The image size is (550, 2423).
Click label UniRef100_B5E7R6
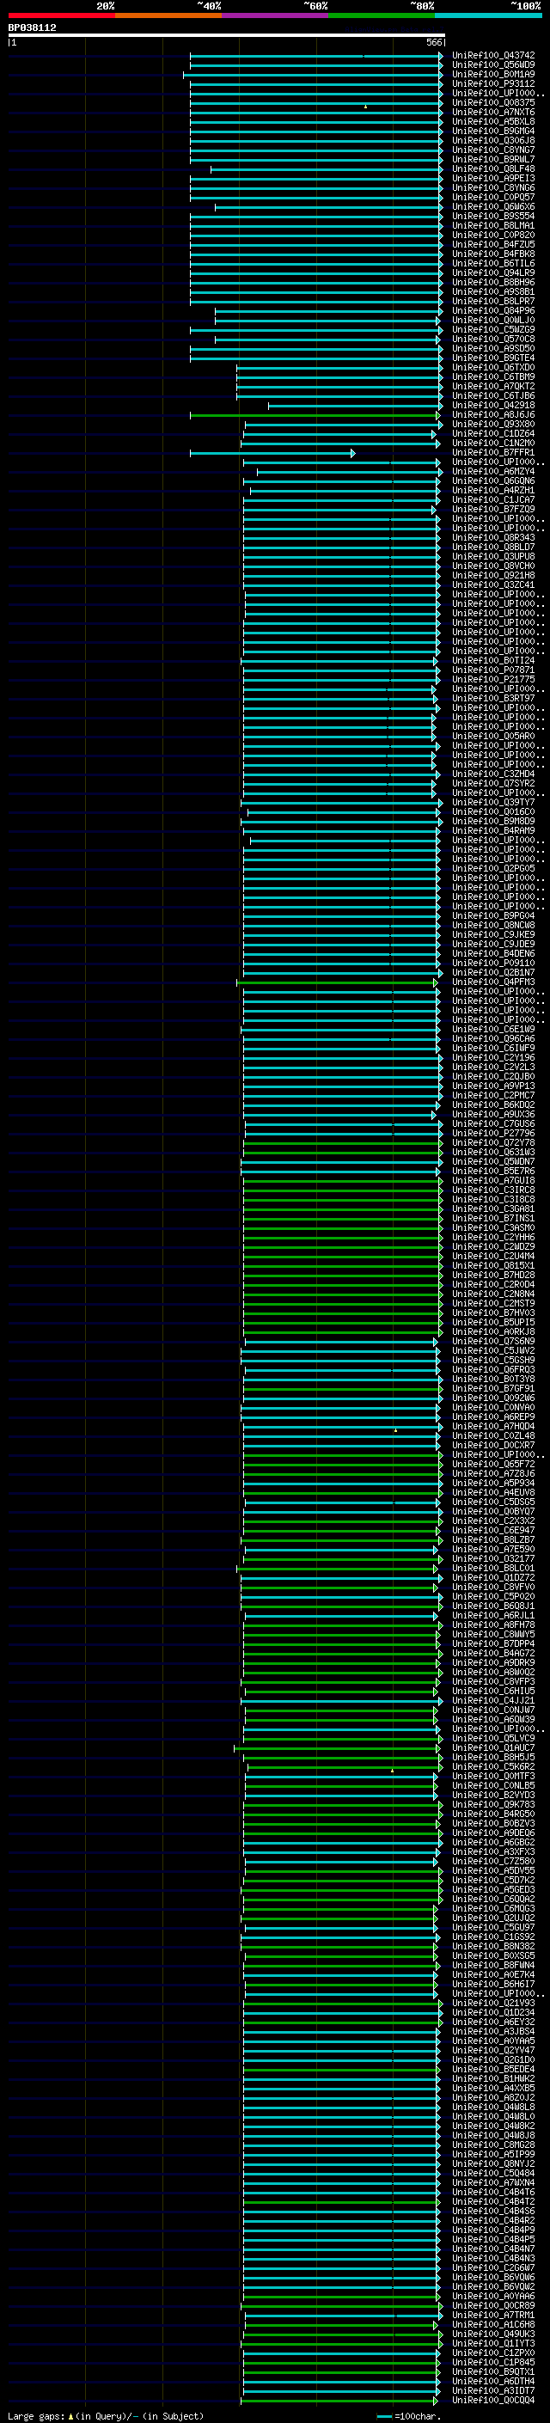493,1171
